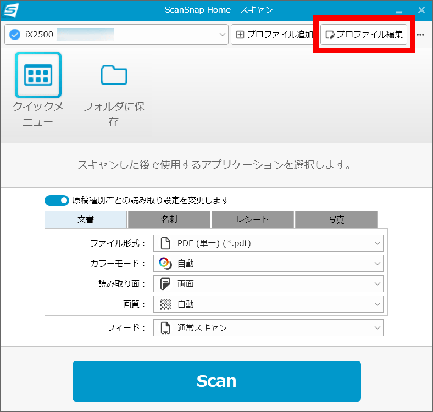Viewport: 433px width, 412px height.
Task: Switch to the 写真 (Photo) tab
Action: tap(336, 220)
